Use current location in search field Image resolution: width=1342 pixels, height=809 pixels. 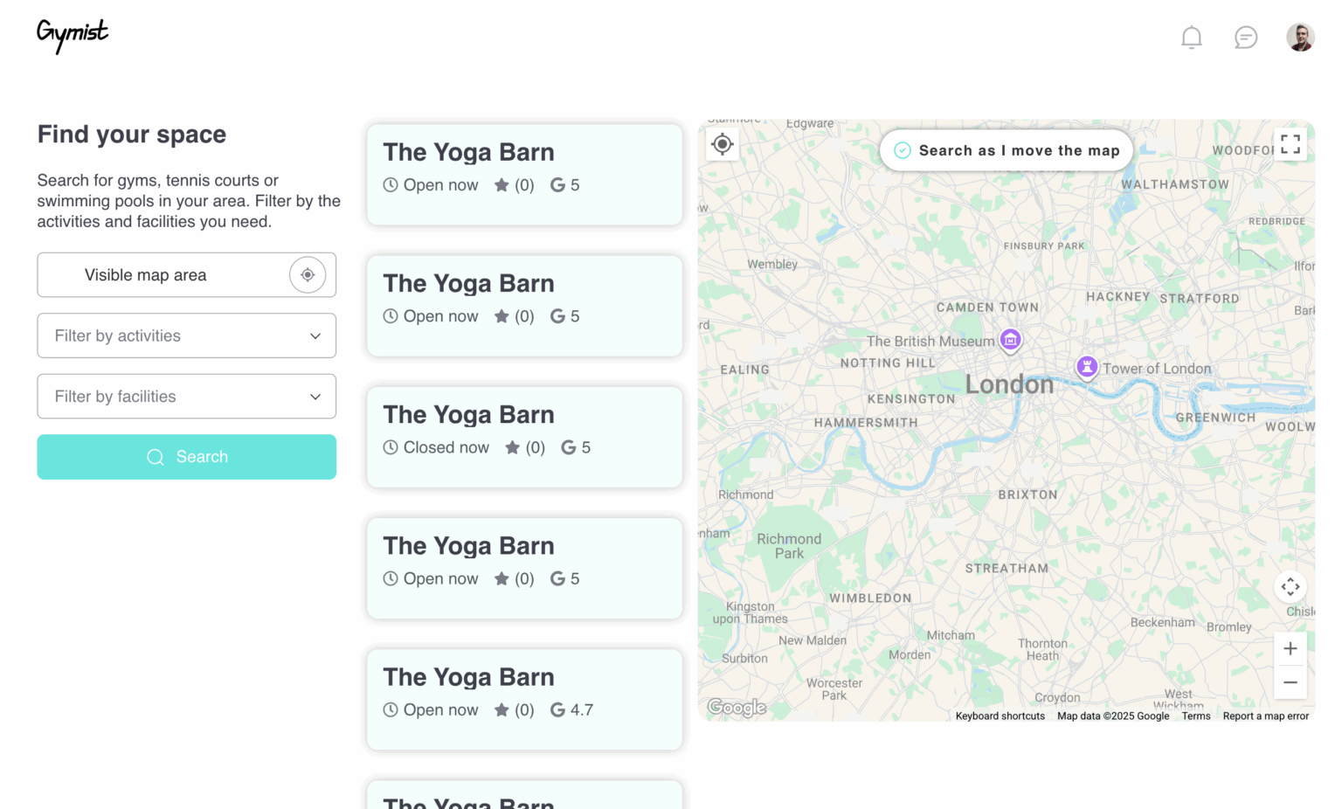pos(308,275)
